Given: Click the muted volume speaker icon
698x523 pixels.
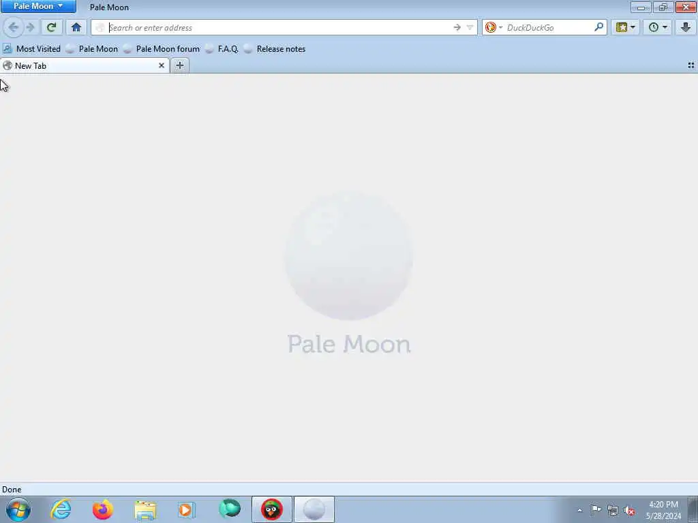Looking at the screenshot, I should 629,511.
